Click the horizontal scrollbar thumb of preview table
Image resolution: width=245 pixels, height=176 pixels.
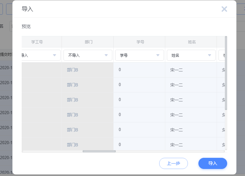pyautogui.click(x=99, y=151)
